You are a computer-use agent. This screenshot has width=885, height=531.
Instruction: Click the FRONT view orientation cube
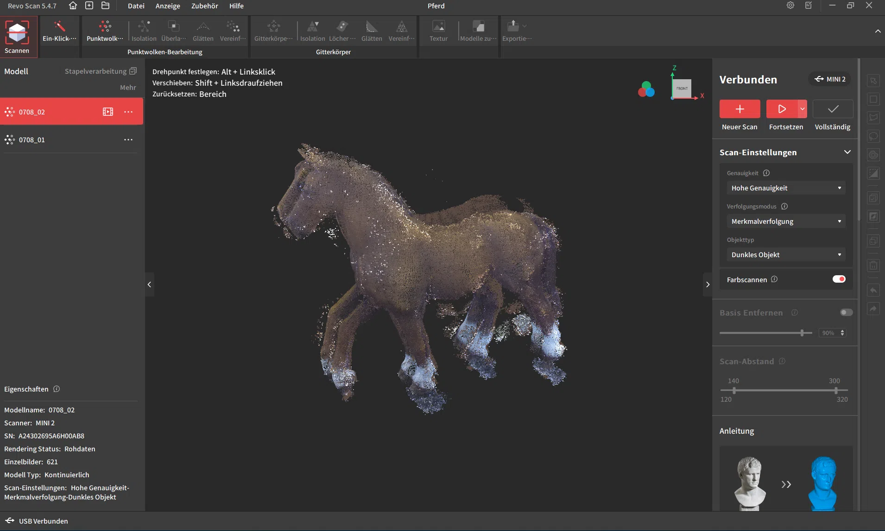(x=682, y=88)
